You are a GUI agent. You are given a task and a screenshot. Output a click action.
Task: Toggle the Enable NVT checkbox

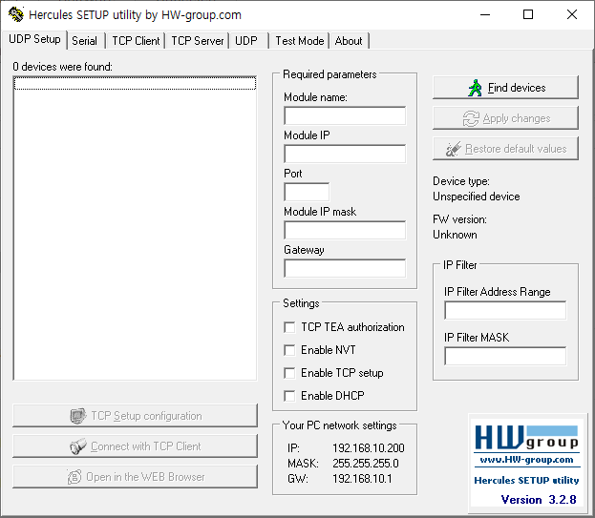[x=289, y=350]
